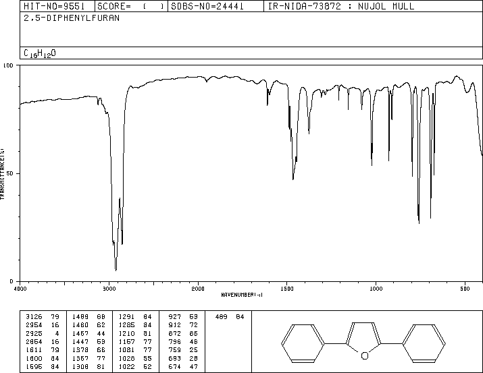Click the right phenyl ring of the structure
The image size is (483, 373).
(x=424, y=343)
